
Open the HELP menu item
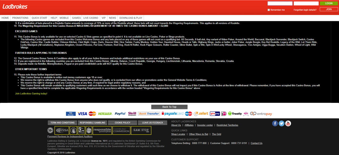click(x=54, y=18)
